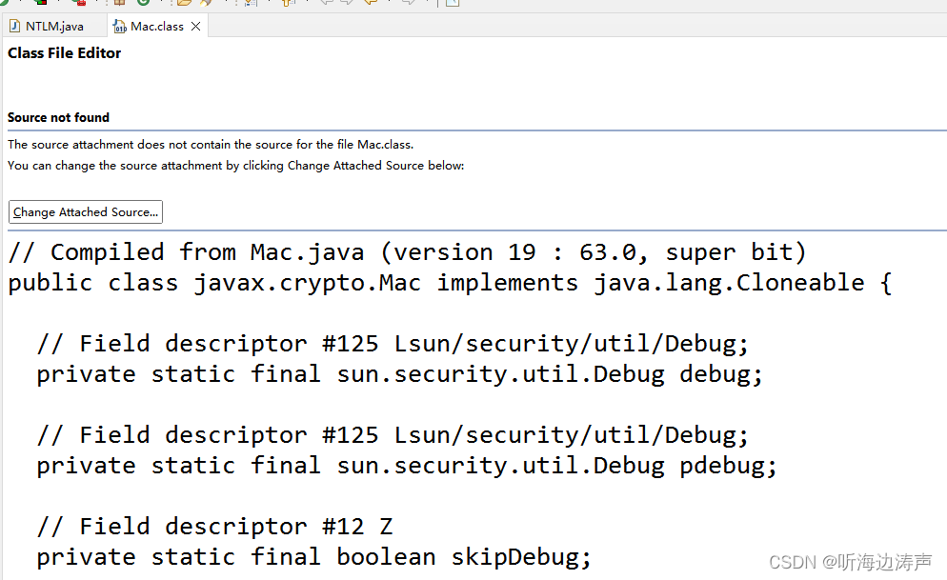Open the dropdown arrow next to Run
This screenshot has width=947, height=580.
tap(21, 4)
